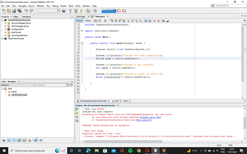The image size is (247, 154).
Task: Click the Open Project toolbar icon
Action: click(14, 11)
